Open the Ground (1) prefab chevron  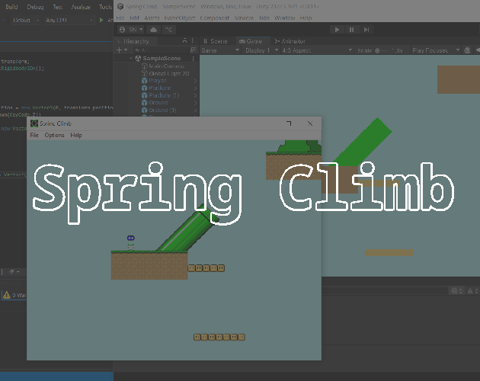195,110
